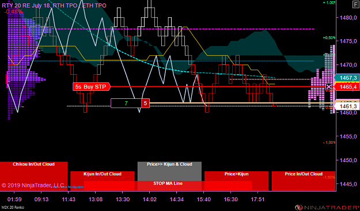Click the 16:30 time axis label

(x=231, y=200)
